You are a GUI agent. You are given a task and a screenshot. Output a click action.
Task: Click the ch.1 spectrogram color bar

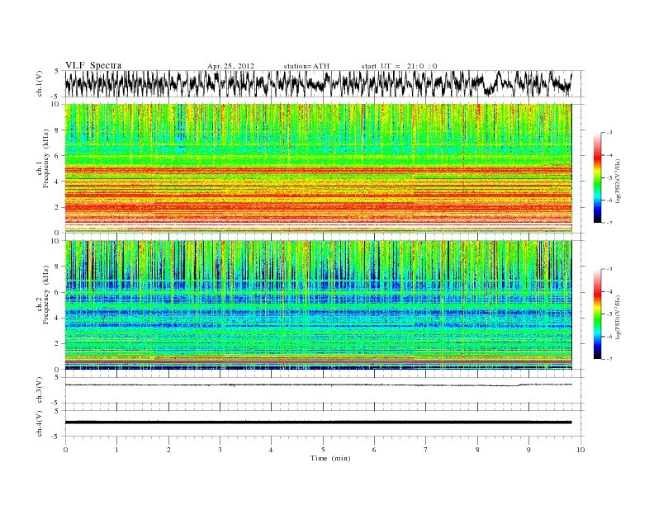tap(598, 177)
